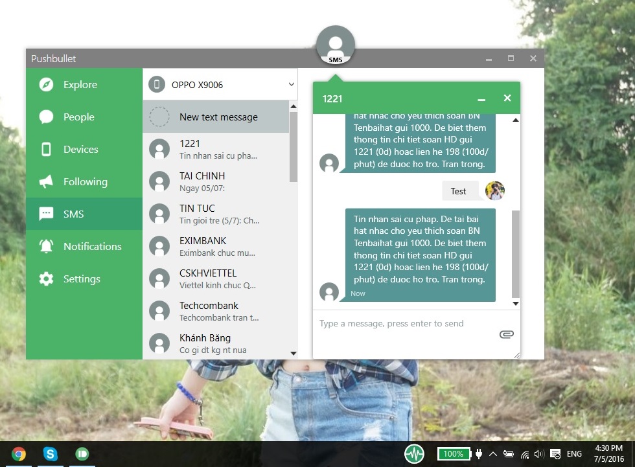
Task: Open the Following megaphone icon
Action: click(x=45, y=181)
